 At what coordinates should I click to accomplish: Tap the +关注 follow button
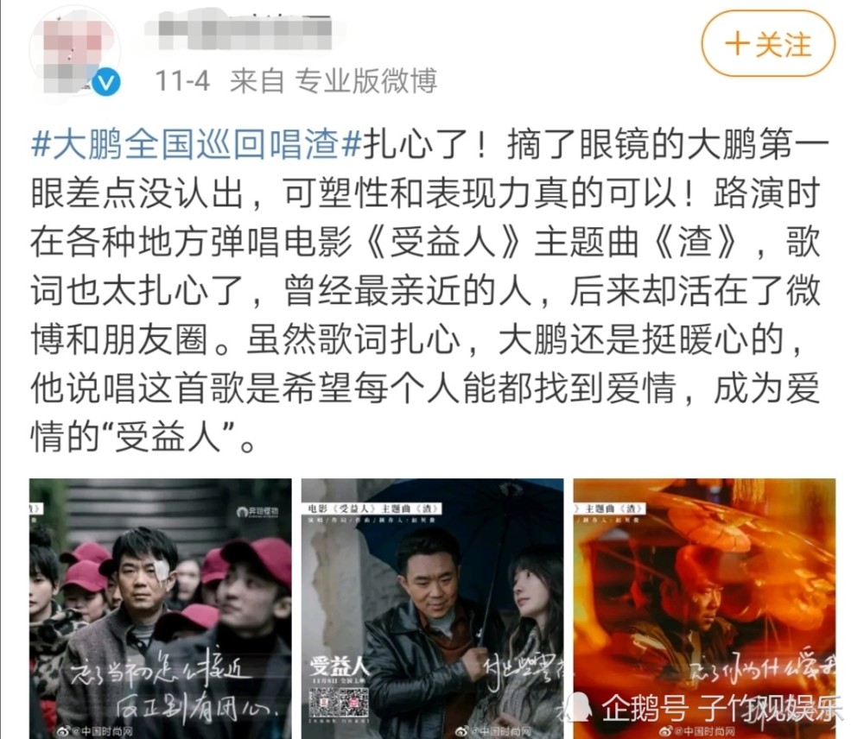coord(768,44)
